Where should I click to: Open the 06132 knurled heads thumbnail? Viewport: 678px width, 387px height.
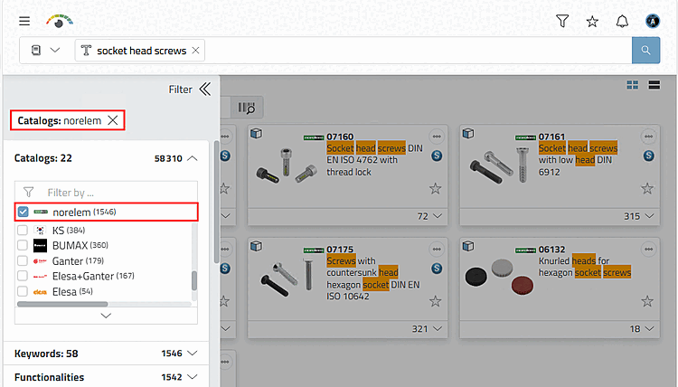pyautogui.click(x=499, y=277)
